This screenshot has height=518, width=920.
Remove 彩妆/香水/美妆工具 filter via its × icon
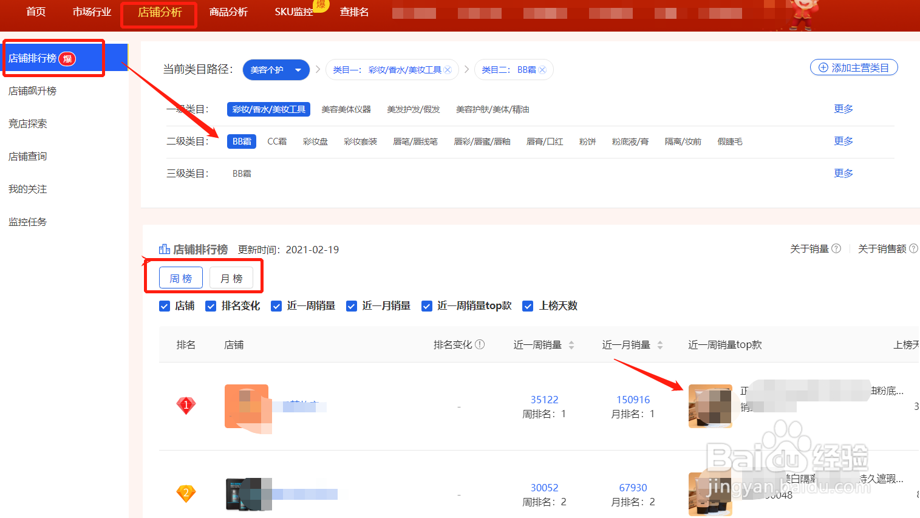[x=447, y=69]
